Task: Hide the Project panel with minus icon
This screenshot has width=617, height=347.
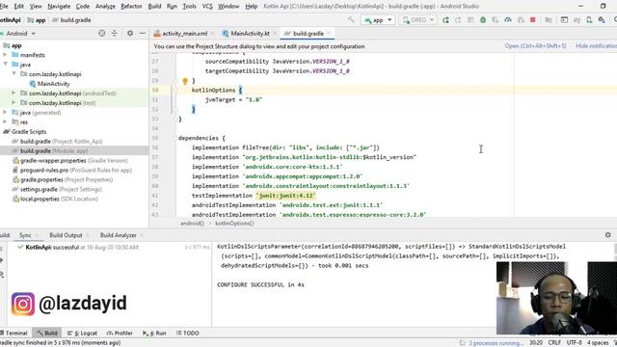Action: [143, 34]
